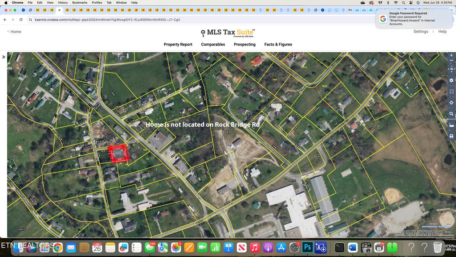Screen dimensions: 456x257
Task: Zoom out using the map minus icon
Action: 451,61
